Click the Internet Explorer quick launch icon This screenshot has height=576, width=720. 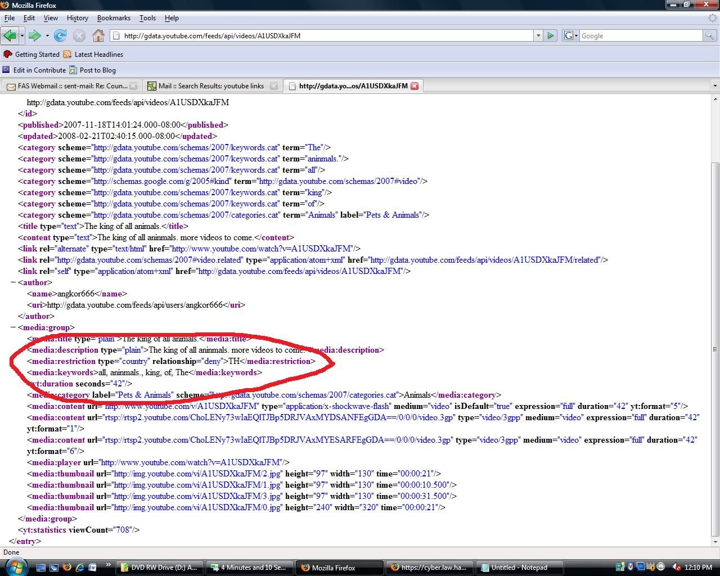click(x=79, y=568)
